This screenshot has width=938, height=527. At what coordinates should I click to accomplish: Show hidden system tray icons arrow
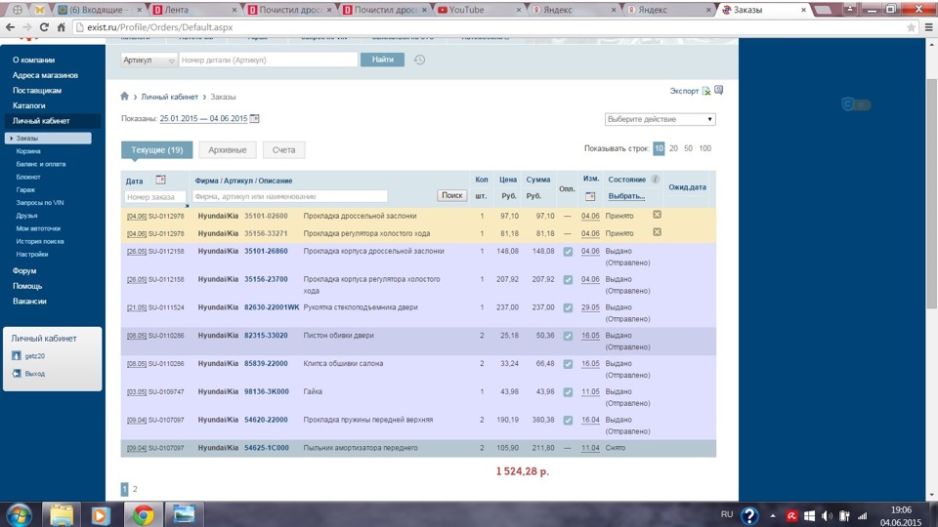click(772, 515)
